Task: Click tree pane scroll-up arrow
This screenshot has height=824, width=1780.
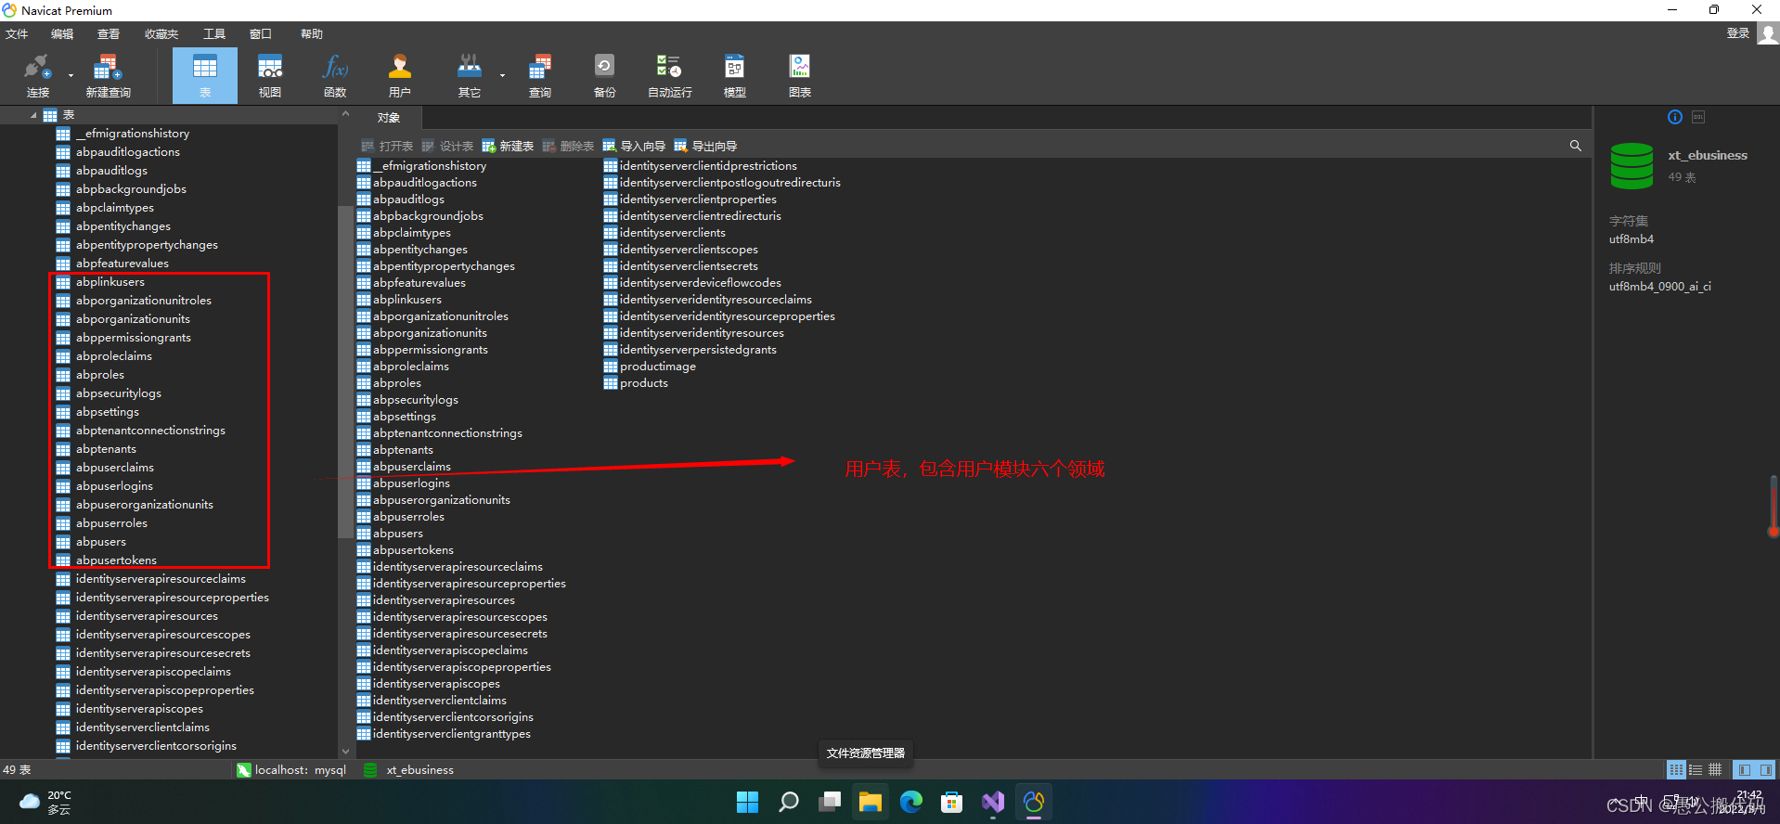Action: click(x=345, y=114)
